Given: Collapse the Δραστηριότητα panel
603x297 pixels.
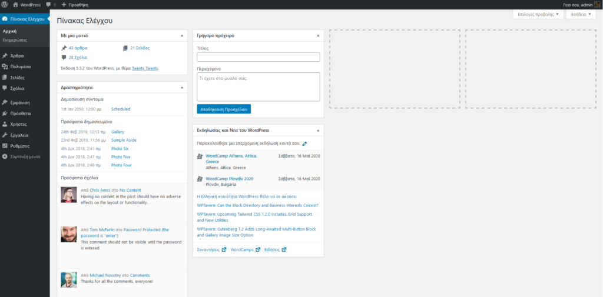Looking at the screenshot, I should 182,87.
